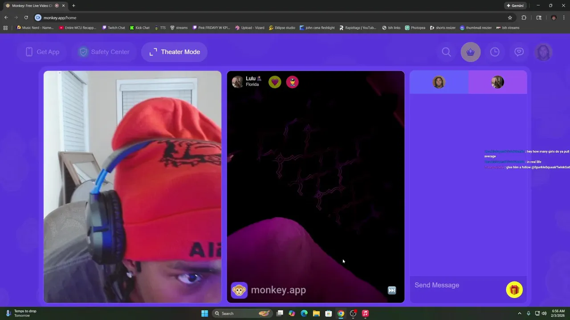Image resolution: width=570 pixels, height=320 pixels.
Task: Enable Theater Mode
Action: click(x=175, y=52)
